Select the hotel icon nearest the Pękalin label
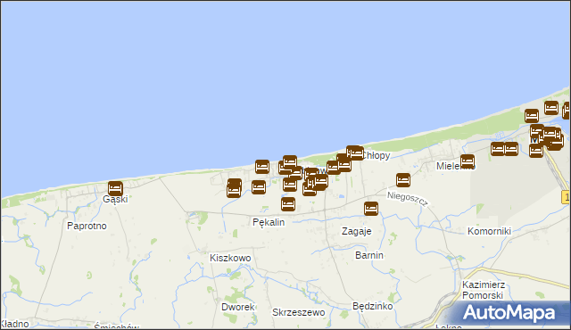 point(288,204)
